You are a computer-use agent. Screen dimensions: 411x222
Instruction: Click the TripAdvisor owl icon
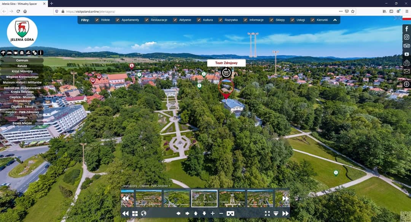(406, 46)
